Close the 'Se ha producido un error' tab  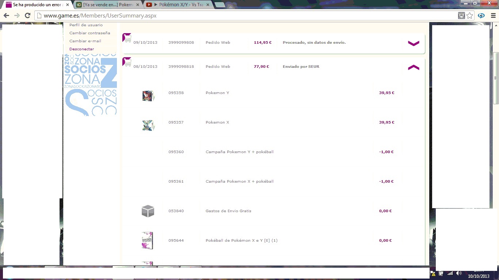(67, 5)
